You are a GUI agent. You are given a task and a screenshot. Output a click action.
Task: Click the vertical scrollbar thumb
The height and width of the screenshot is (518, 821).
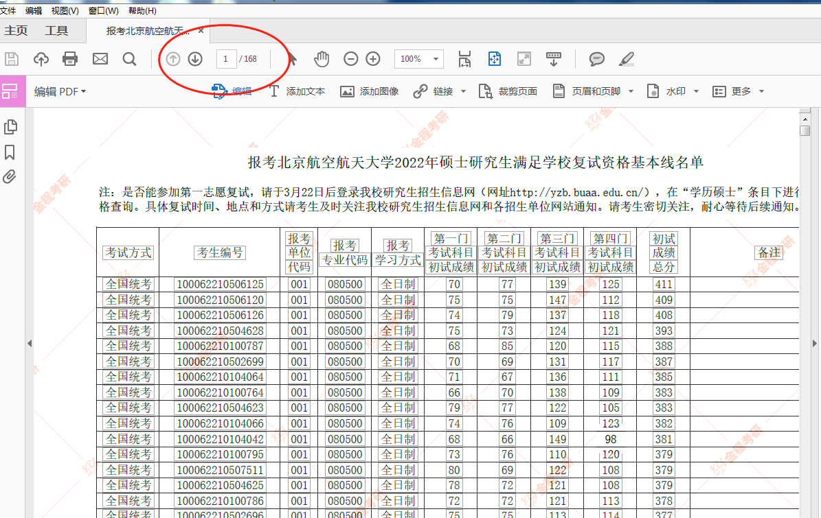(x=805, y=130)
